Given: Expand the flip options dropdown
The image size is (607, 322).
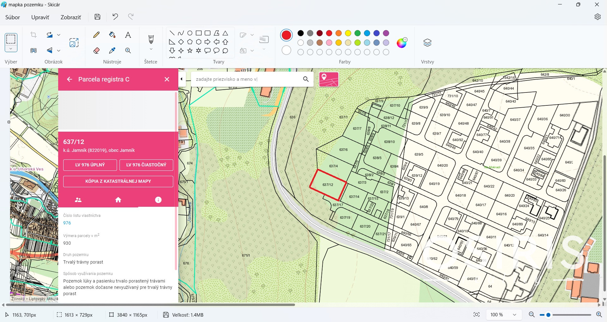Looking at the screenshot, I should pyautogui.click(x=58, y=51).
